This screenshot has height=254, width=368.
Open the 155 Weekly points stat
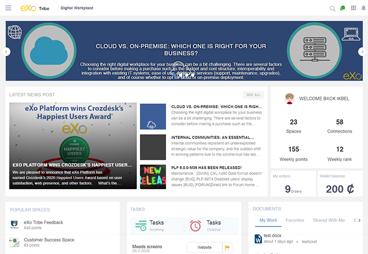293,154
